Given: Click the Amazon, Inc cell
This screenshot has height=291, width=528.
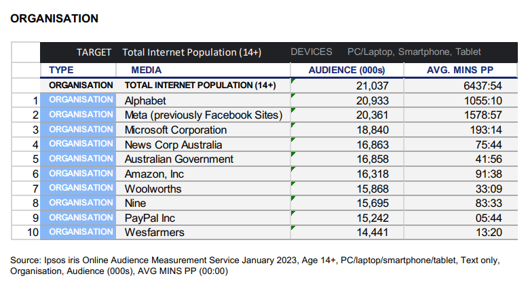Looking at the screenshot, I should pyautogui.click(x=154, y=174).
